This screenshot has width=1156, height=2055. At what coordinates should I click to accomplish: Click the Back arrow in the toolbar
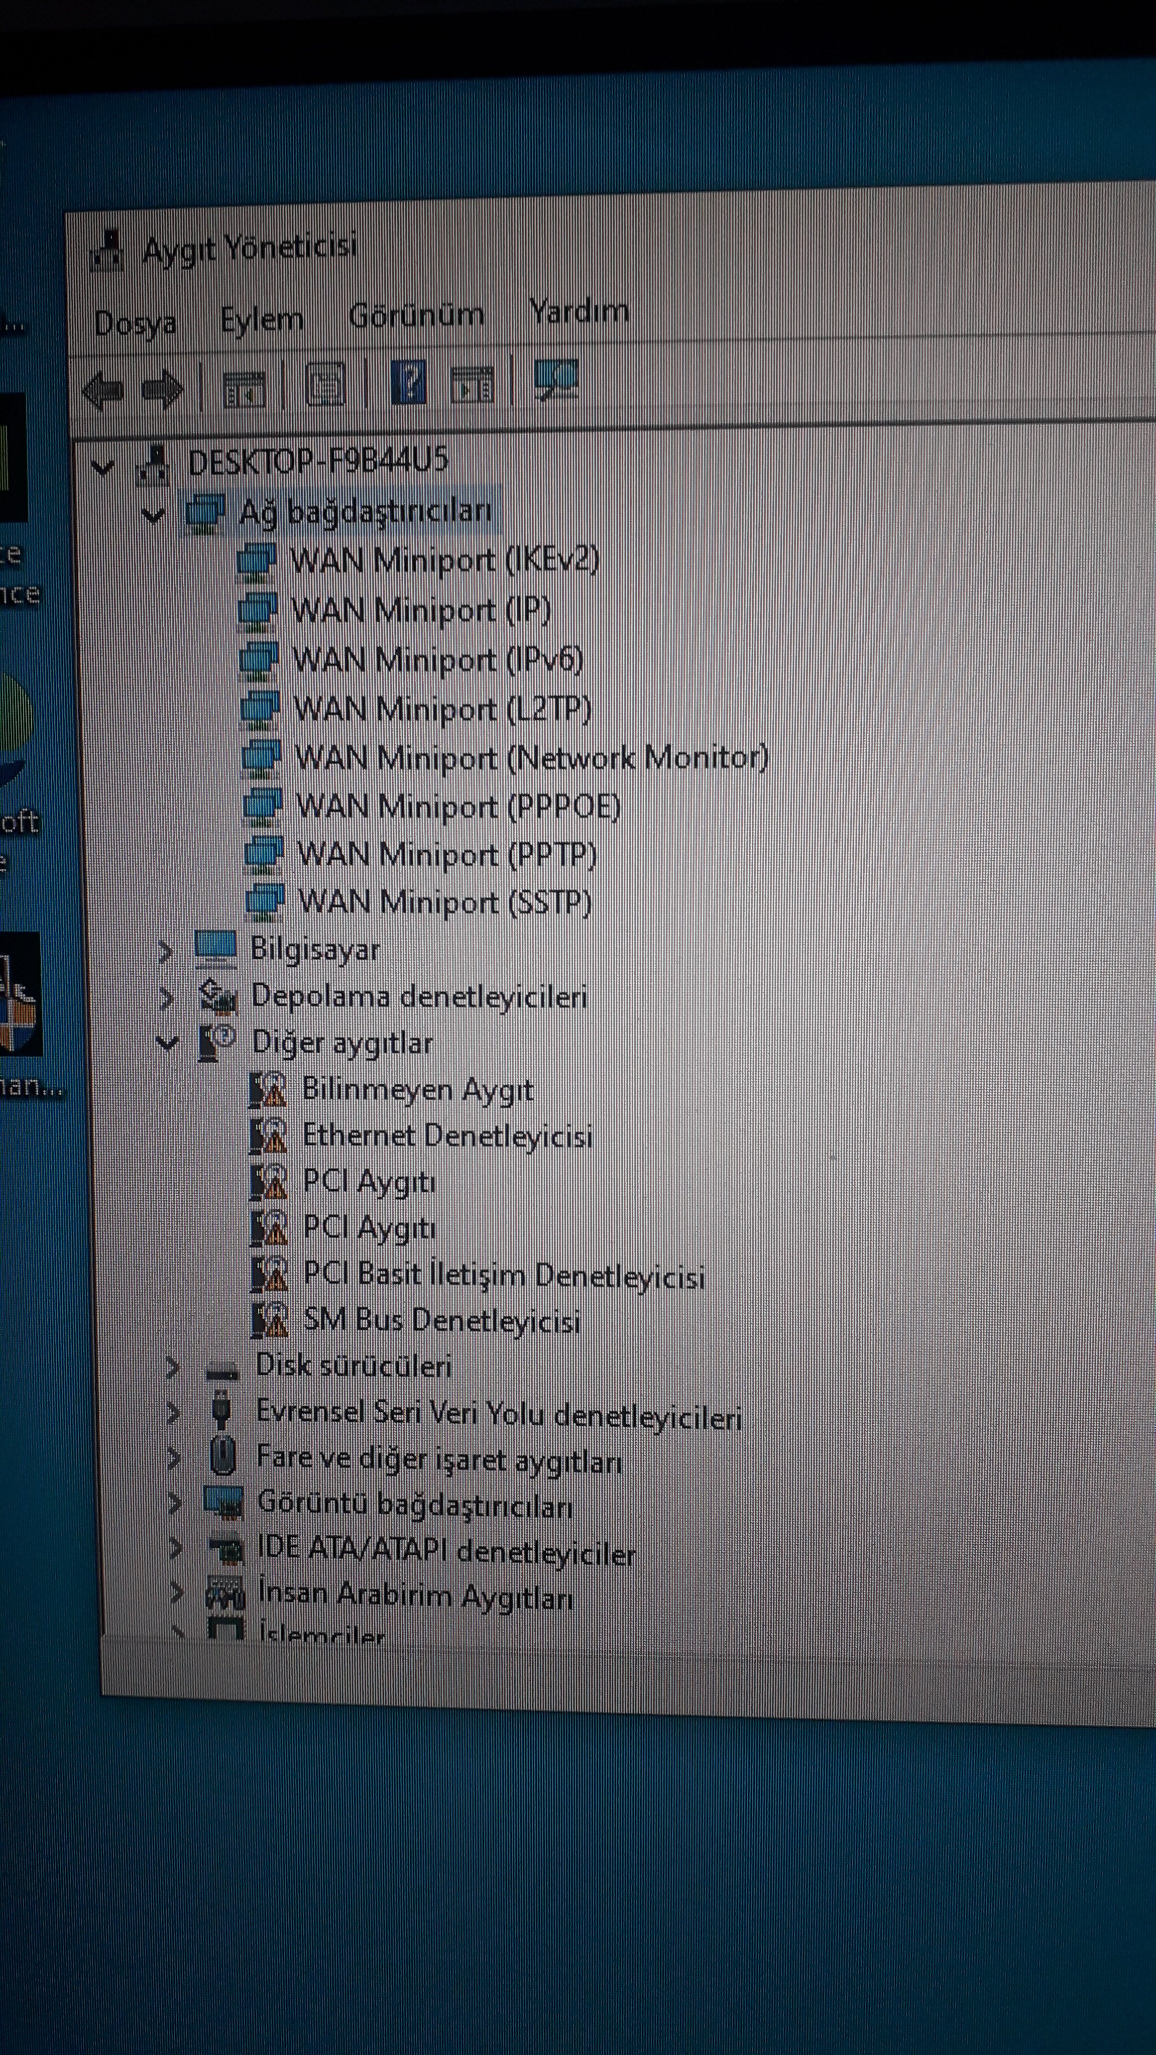click(103, 391)
